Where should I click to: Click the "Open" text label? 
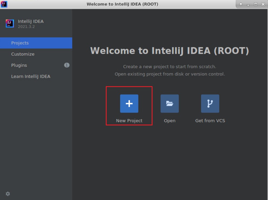coord(169,121)
